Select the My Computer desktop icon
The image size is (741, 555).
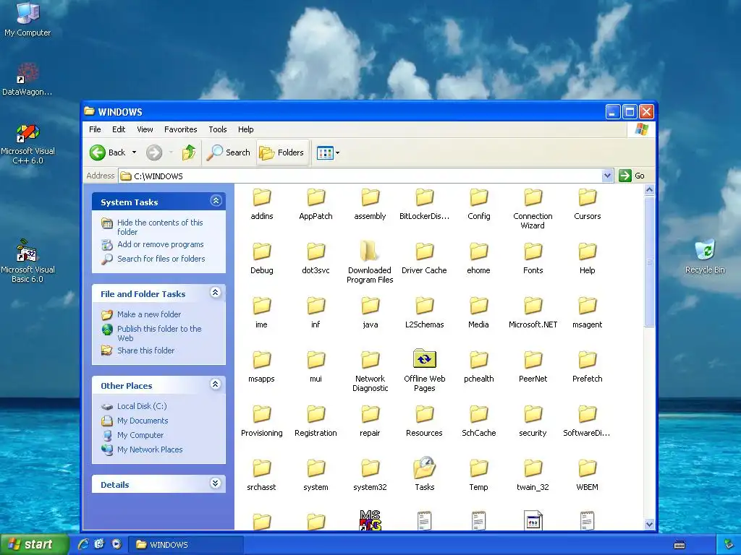tap(27, 19)
